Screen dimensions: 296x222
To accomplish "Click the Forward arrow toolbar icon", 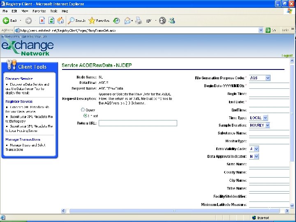I will (28, 21).
